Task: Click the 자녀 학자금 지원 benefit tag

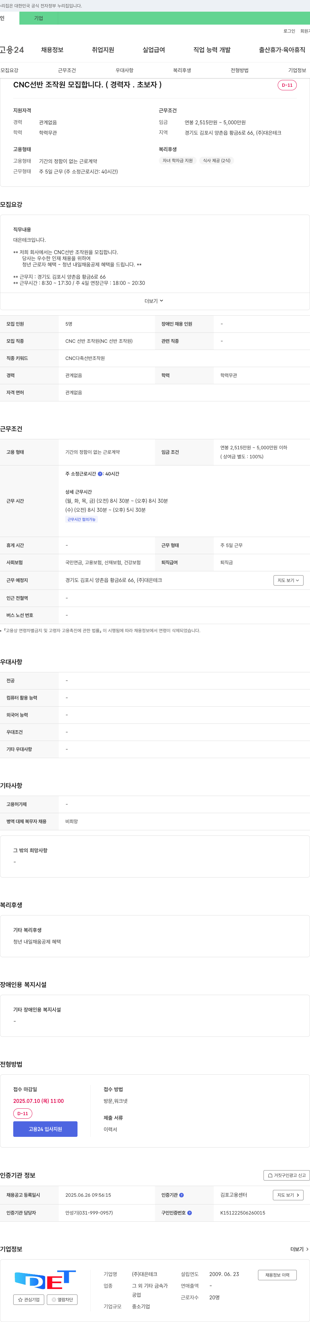Action: (x=178, y=161)
